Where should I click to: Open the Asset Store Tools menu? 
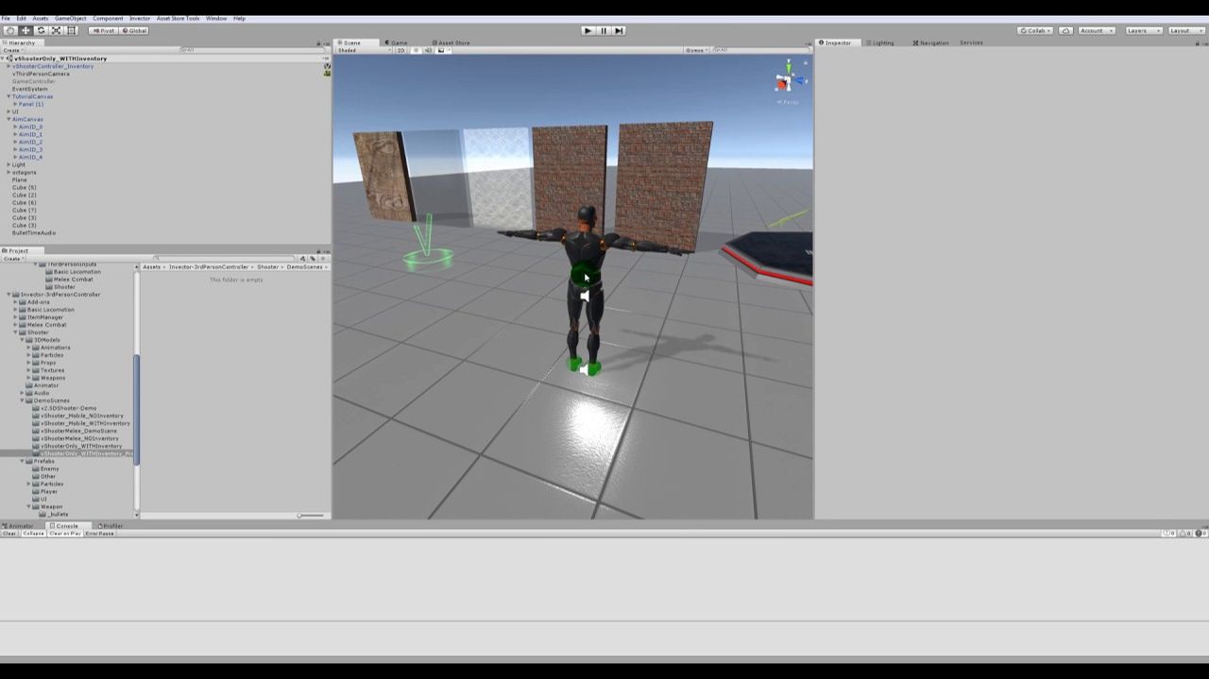coord(178,18)
